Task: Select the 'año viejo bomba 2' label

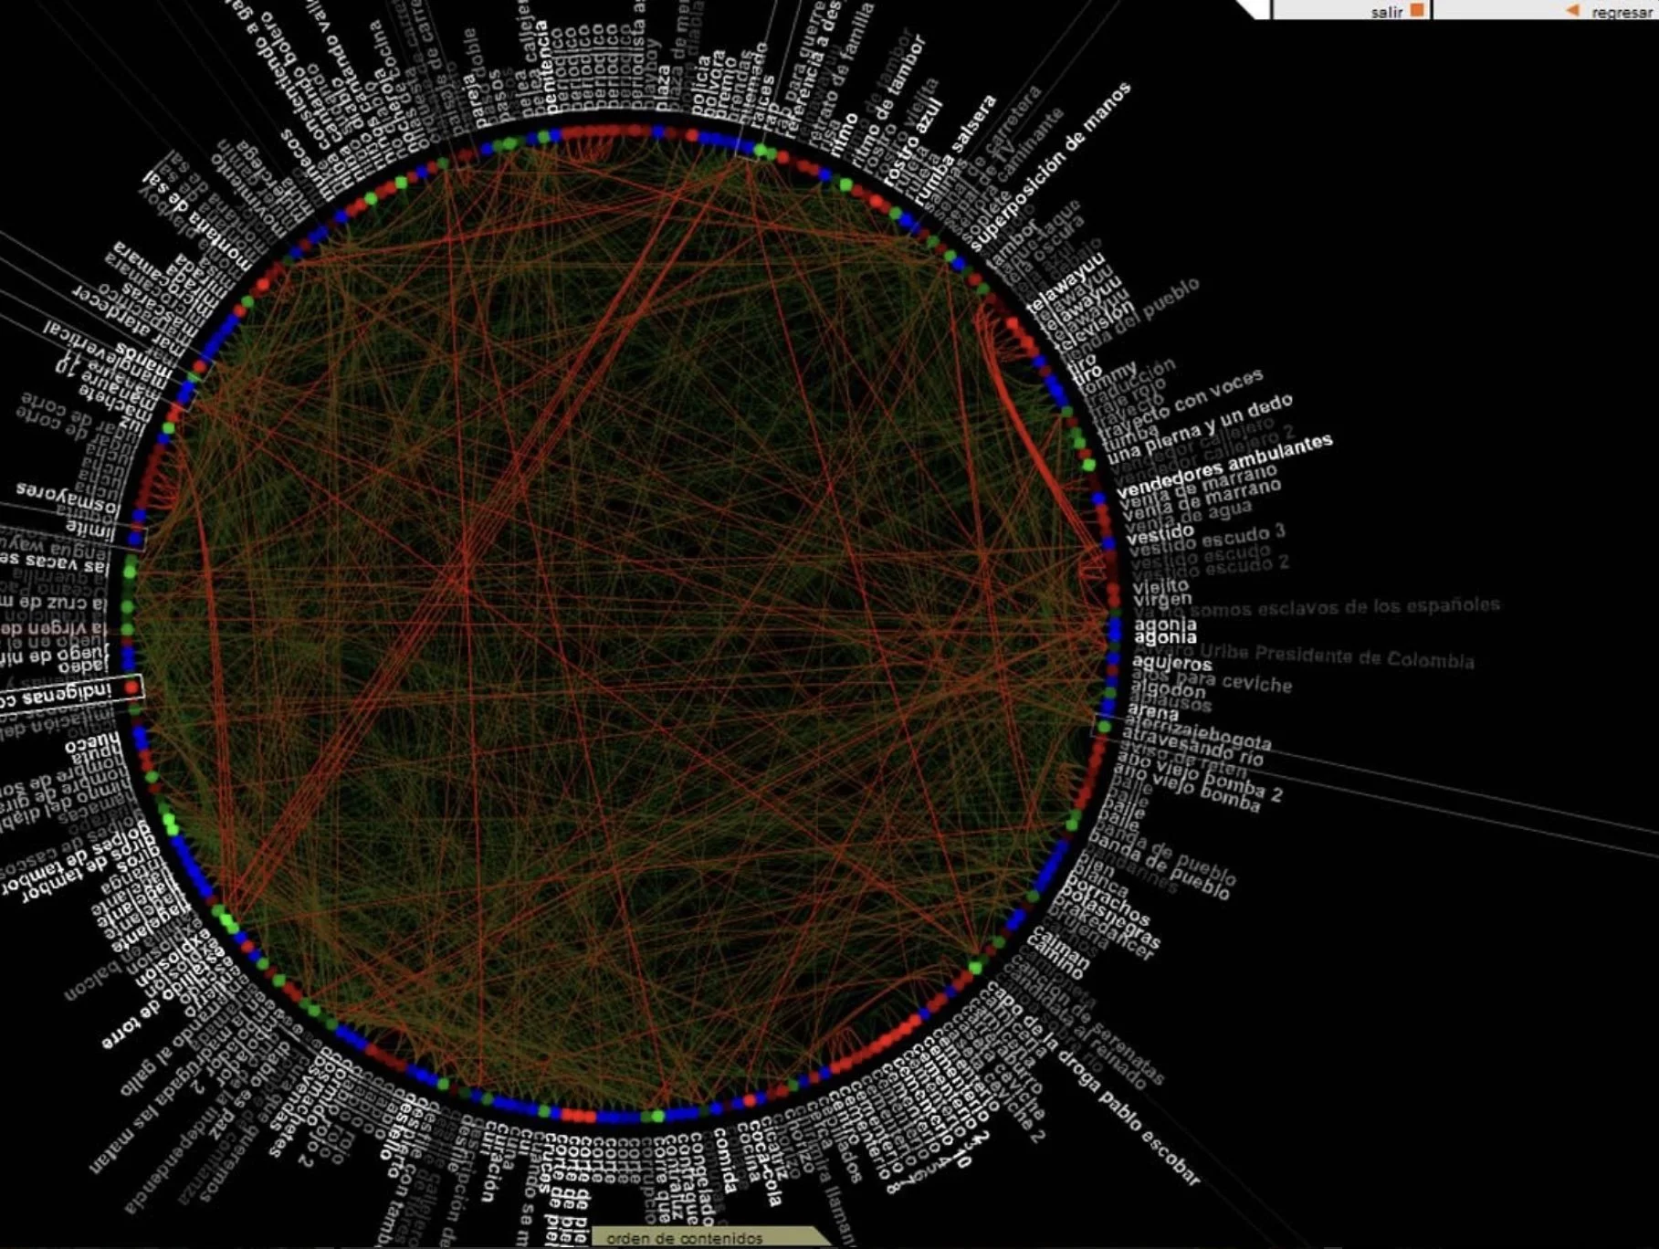Action: [1200, 777]
